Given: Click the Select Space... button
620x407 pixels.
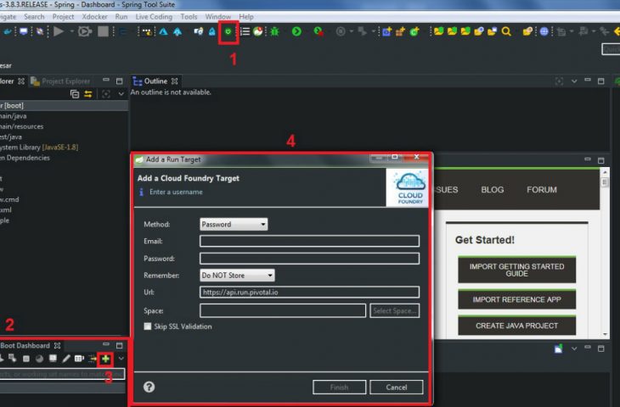Looking at the screenshot, I should tap(395, 310).
